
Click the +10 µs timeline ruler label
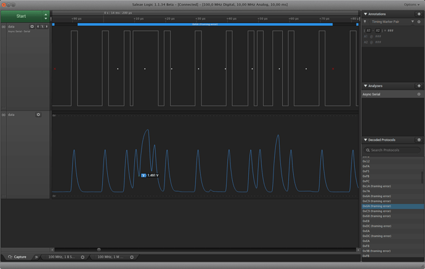tap(139, 18)
